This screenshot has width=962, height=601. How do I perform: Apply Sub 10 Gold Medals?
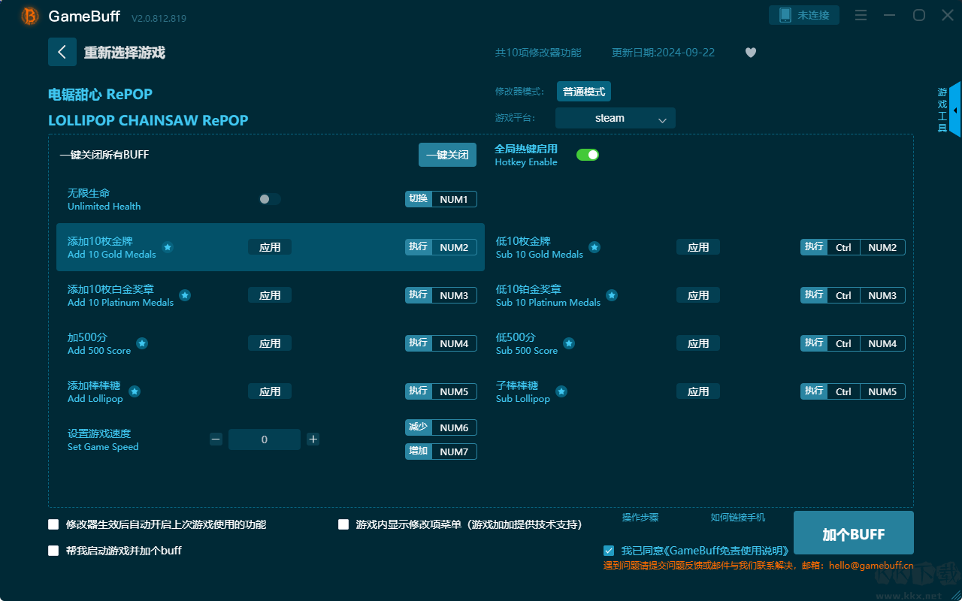click(x=698, y=247)
